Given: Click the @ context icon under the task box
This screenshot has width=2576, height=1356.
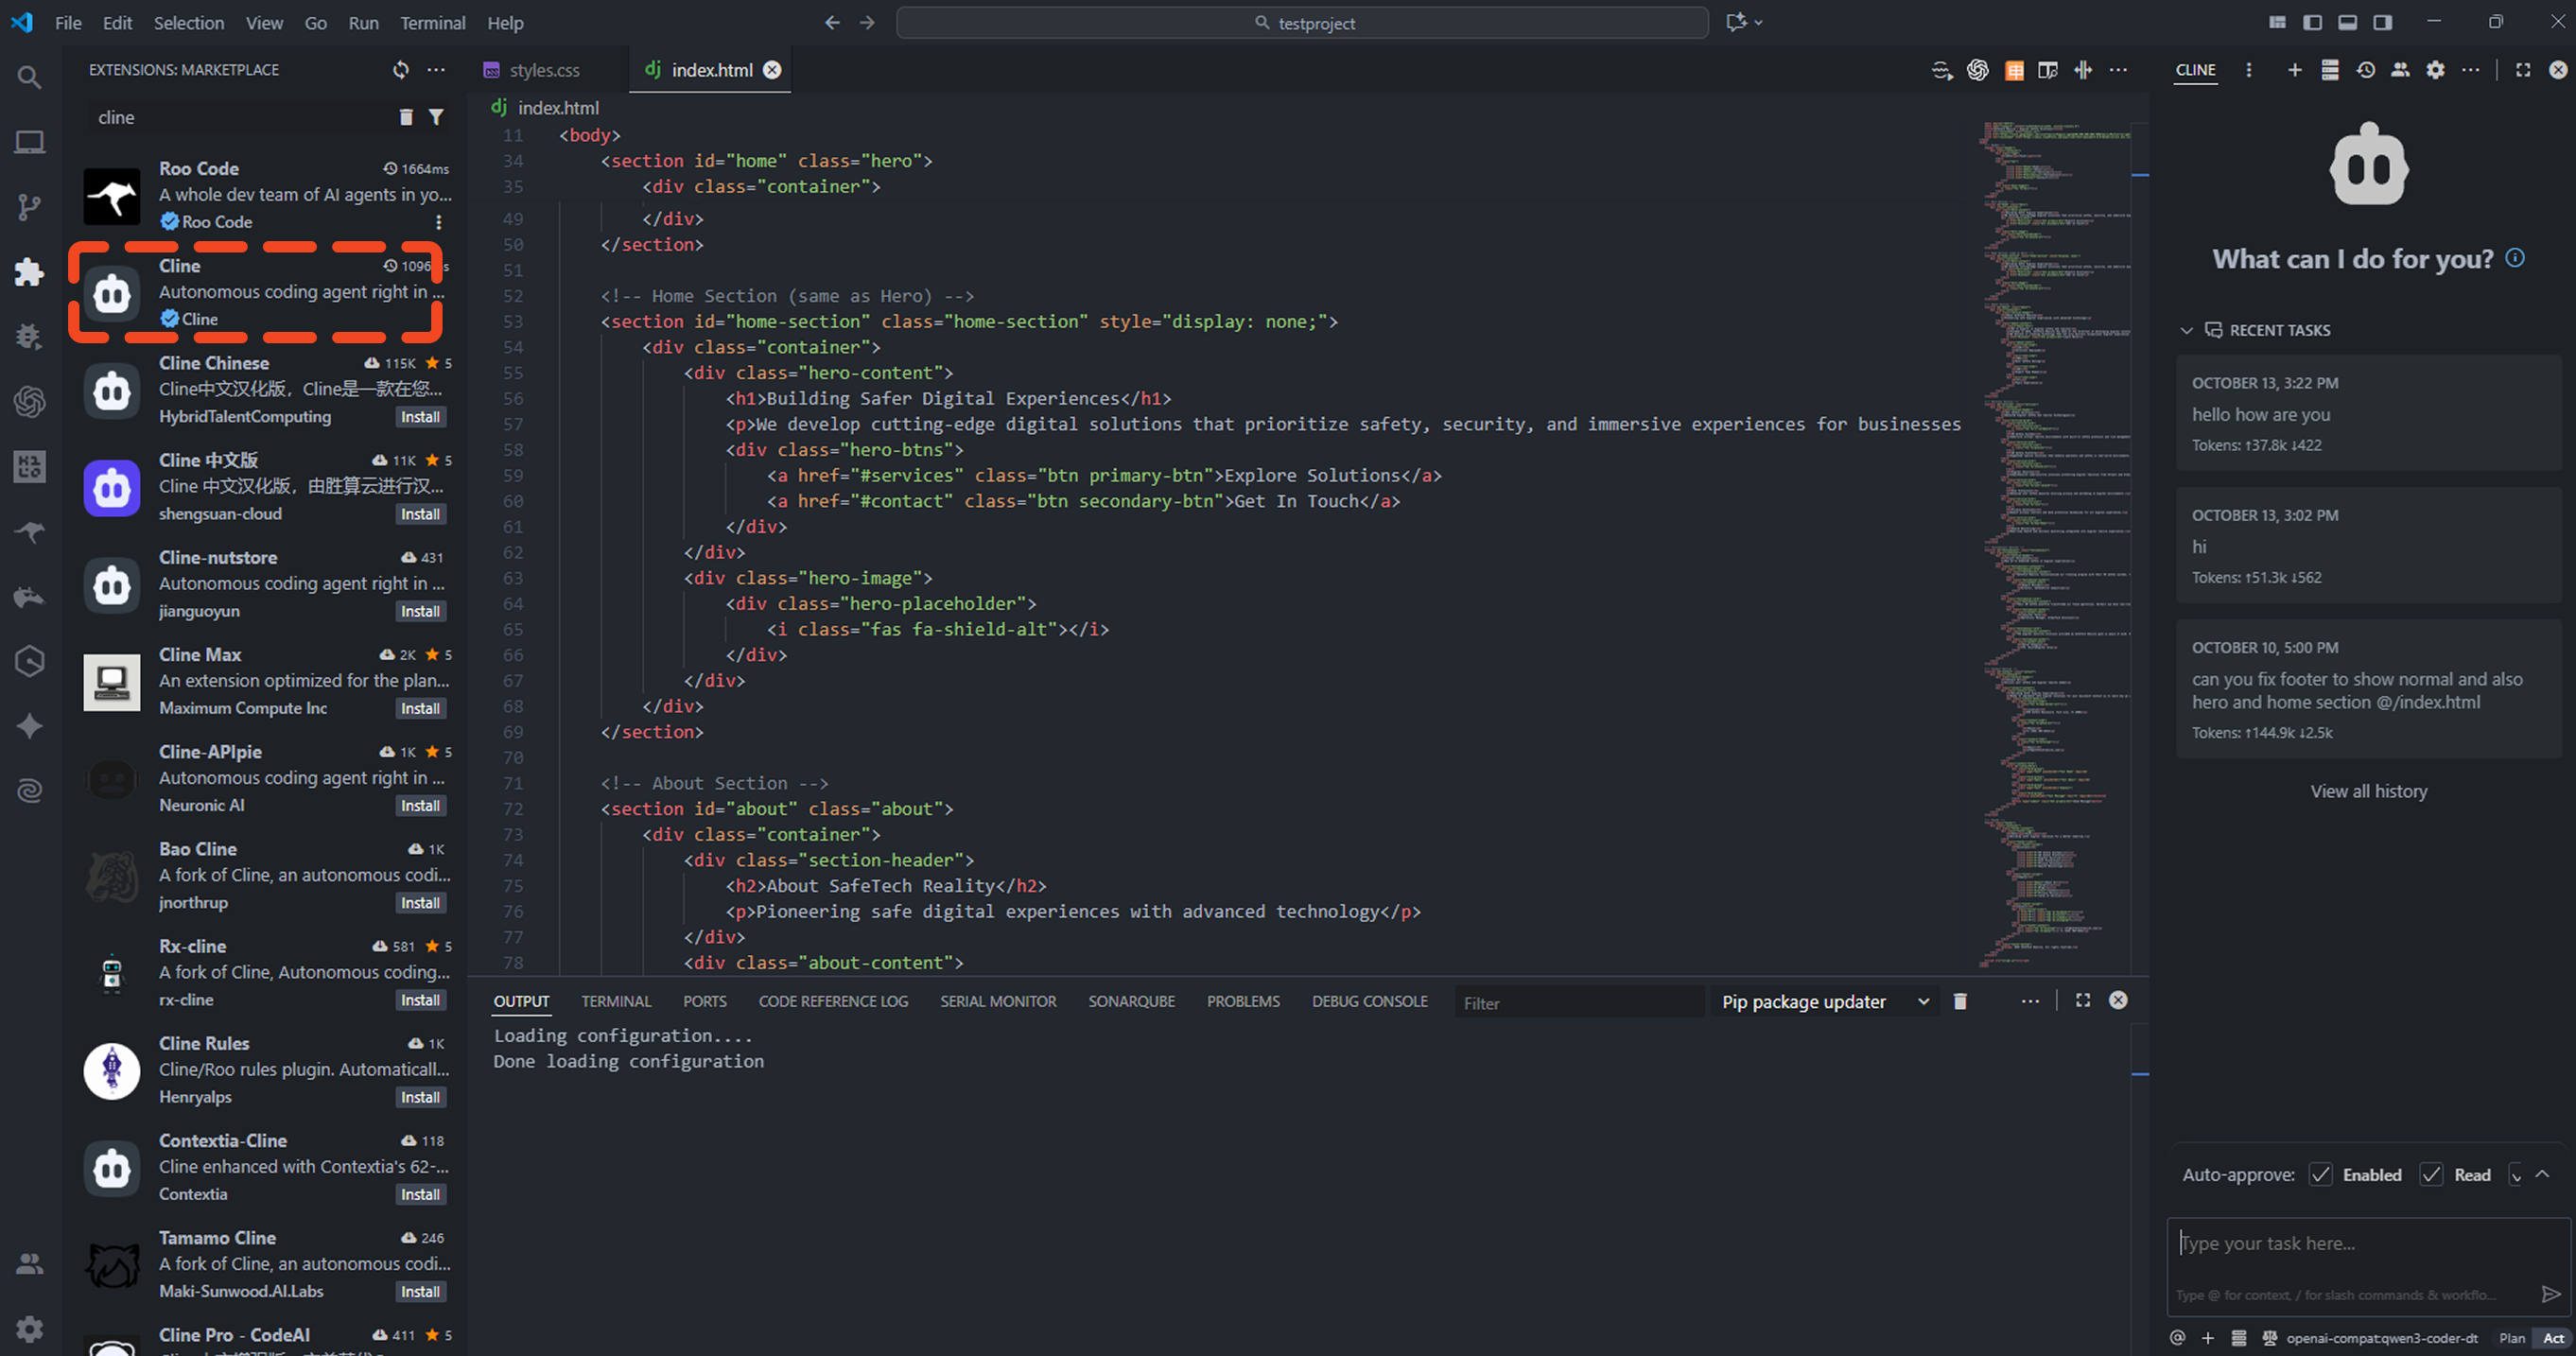Looking at the screenshot, I should (2178, 1337).
